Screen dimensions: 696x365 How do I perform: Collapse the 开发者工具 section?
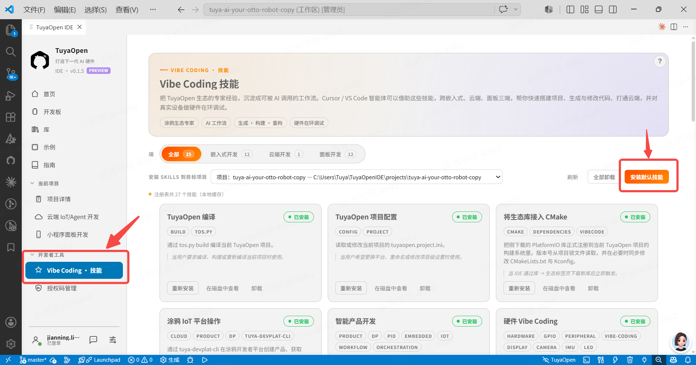click(x=47, y=255)
